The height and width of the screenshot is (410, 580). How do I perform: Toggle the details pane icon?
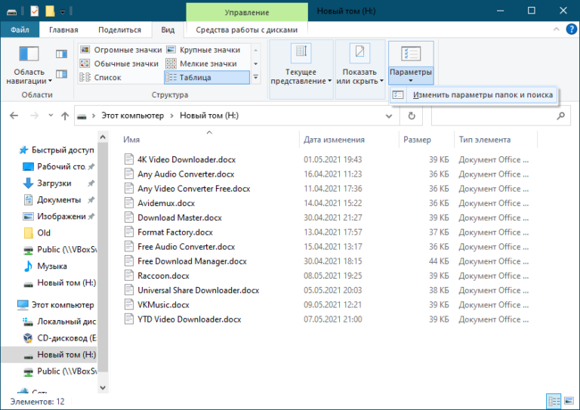click(x=61, y=74)
